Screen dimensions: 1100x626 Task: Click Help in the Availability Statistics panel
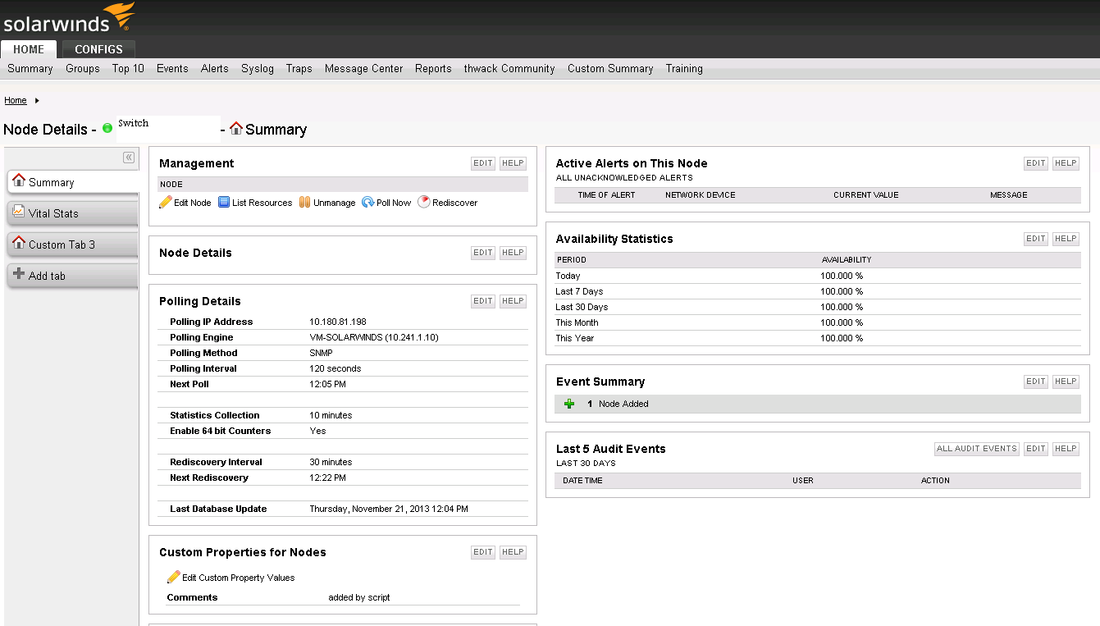coord(1066,239)
